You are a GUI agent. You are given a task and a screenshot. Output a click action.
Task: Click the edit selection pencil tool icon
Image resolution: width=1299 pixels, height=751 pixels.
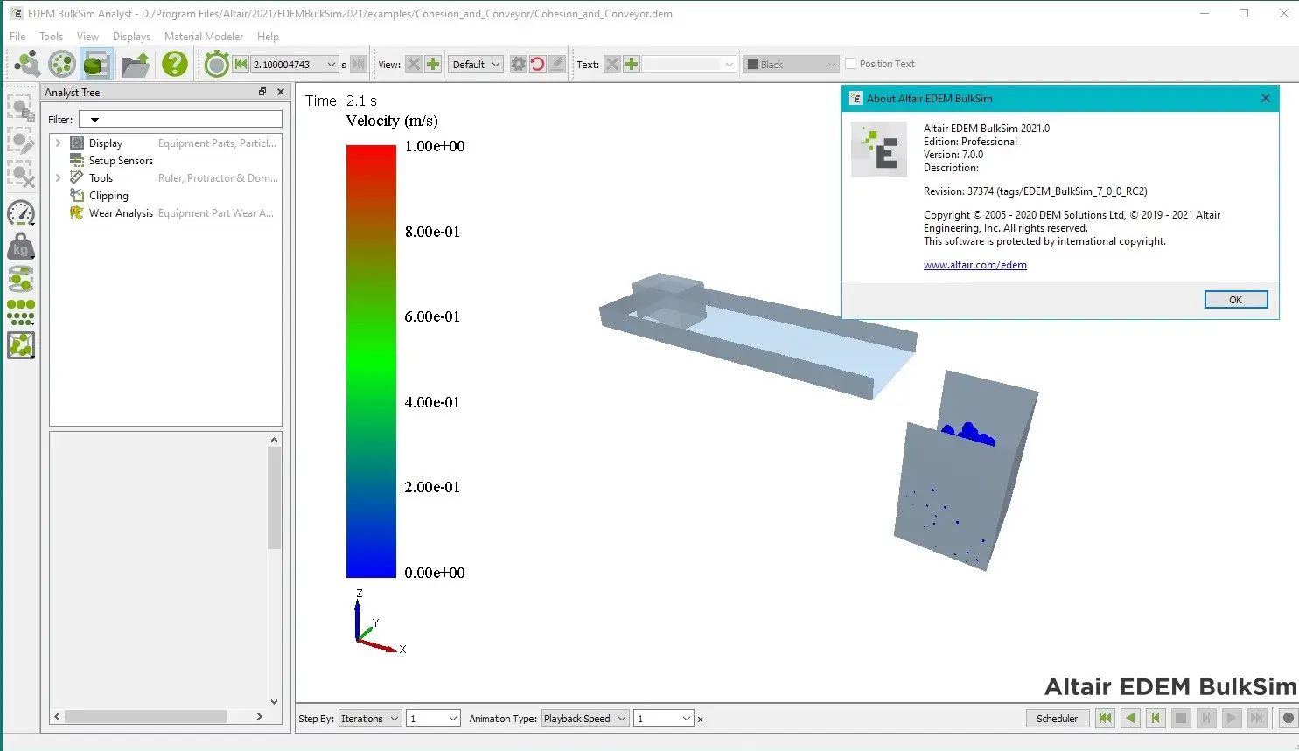[21, 142]
